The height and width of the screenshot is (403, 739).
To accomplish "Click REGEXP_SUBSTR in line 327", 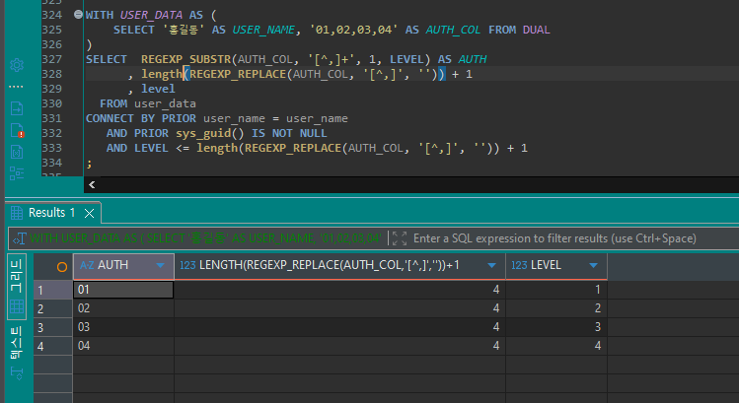I will point(186,59).
